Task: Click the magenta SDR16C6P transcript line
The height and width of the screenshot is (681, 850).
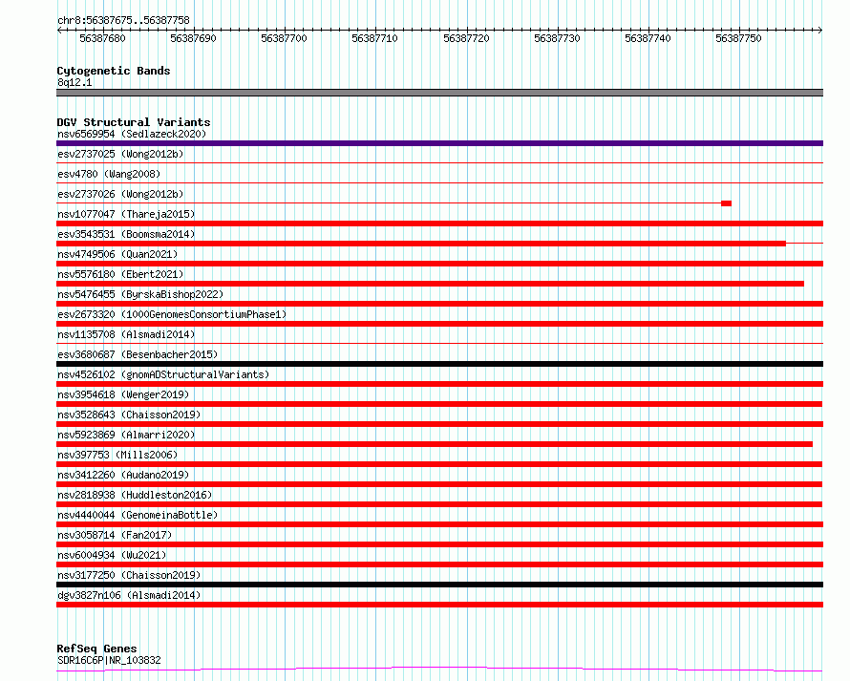Action: 439,670
